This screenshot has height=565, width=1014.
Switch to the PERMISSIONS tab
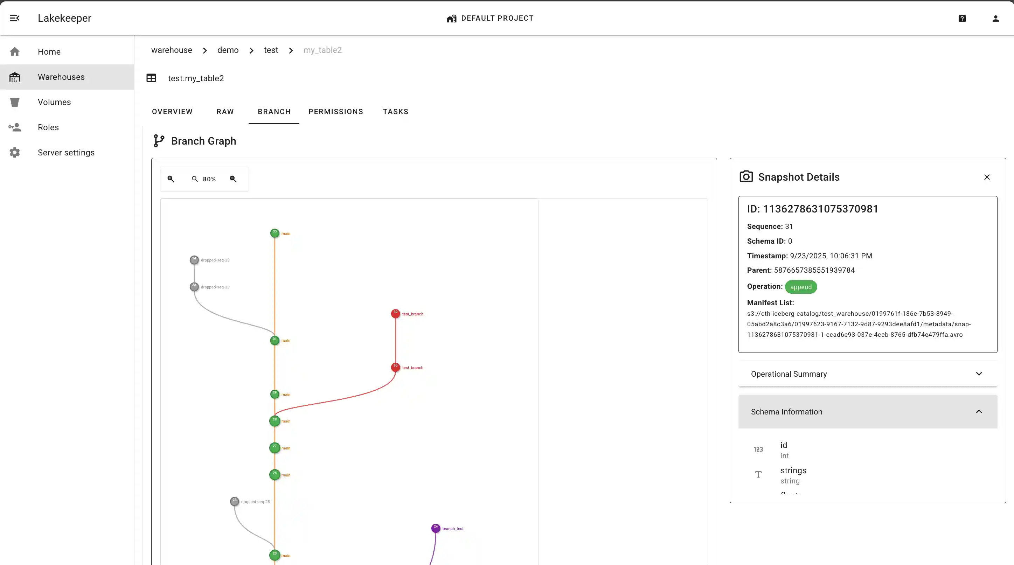click(336, 112)
